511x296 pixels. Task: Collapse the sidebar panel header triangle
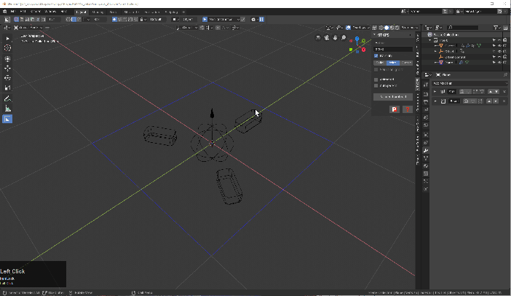tap(375, 34)
